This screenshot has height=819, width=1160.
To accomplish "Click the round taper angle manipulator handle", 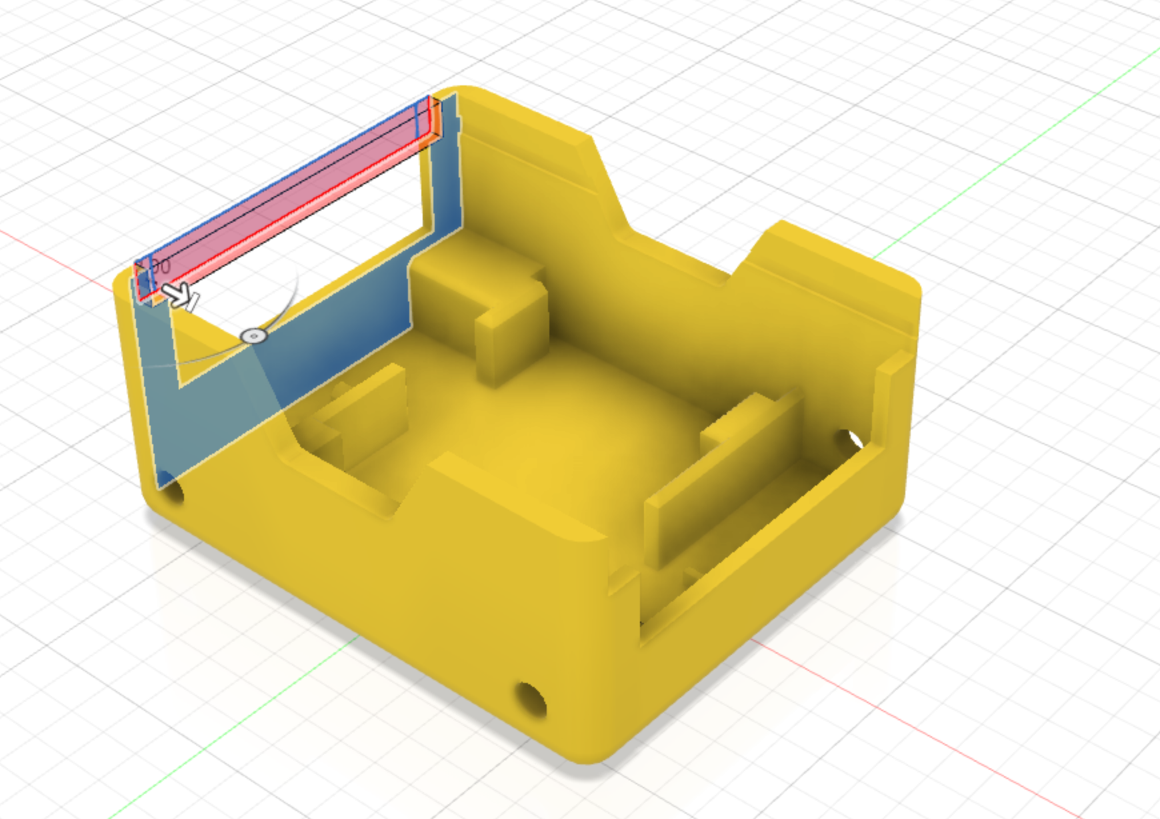I will click(x=253, y=336).
